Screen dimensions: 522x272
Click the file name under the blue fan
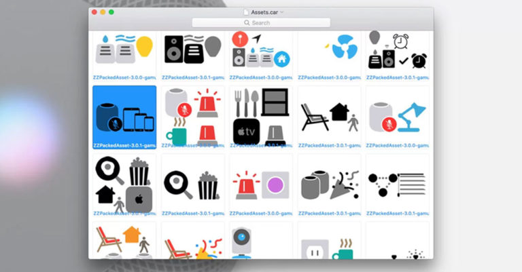coord(330,78)
